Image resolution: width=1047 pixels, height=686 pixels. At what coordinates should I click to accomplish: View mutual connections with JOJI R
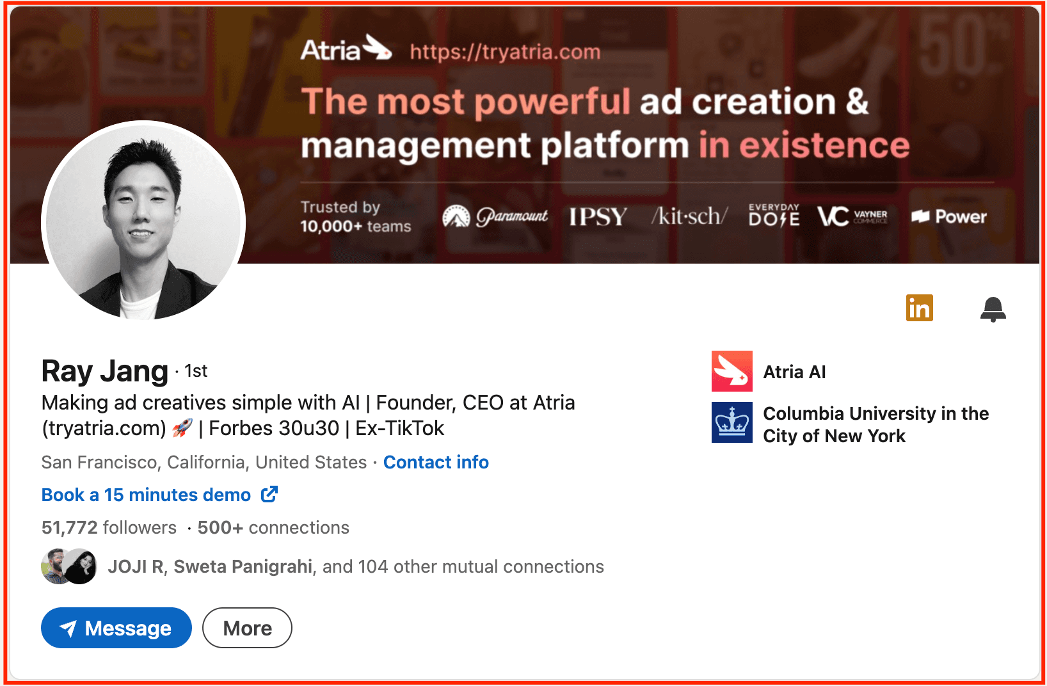135,566
